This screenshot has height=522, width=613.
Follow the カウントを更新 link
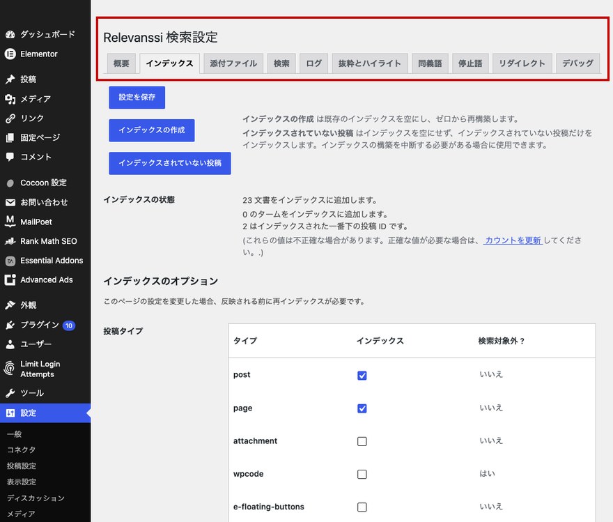point(513,240)
